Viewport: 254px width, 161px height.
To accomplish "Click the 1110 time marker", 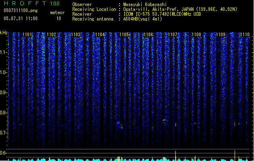I will (x=245, y=34).
